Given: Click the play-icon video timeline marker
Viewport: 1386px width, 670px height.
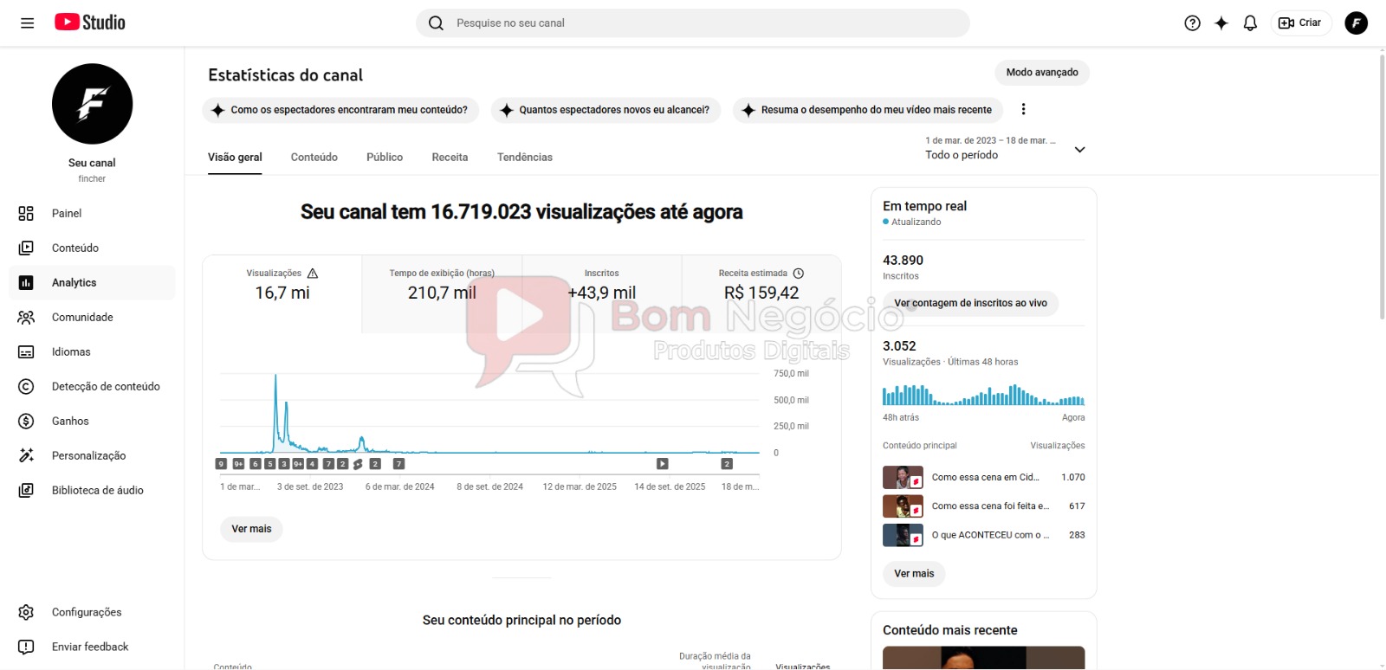Looking at the screenshot, I should [x=663, y=464].
